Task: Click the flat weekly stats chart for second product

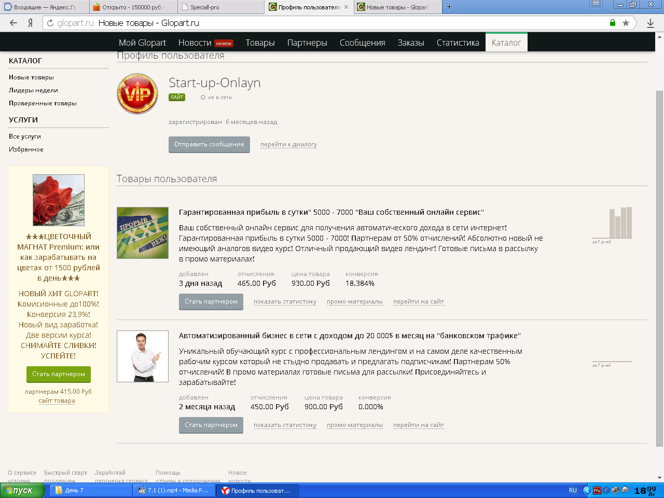Action: pos(612,361)
